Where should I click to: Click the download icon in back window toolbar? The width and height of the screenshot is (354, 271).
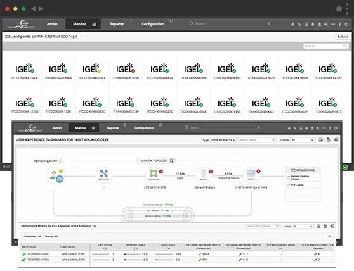click(320, 24)
